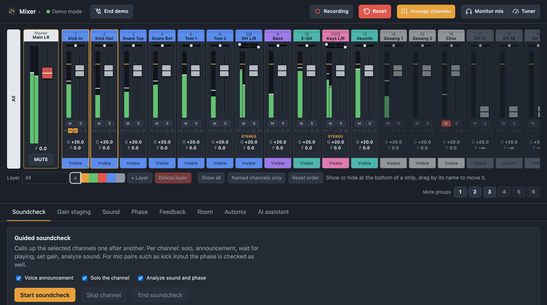Click the Master Main LR red fader
Screen dimensions: 547x305
[x=47, y=73]
